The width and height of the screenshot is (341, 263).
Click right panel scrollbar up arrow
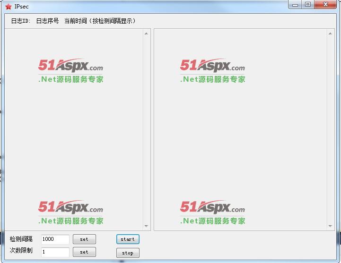[330, 34]
